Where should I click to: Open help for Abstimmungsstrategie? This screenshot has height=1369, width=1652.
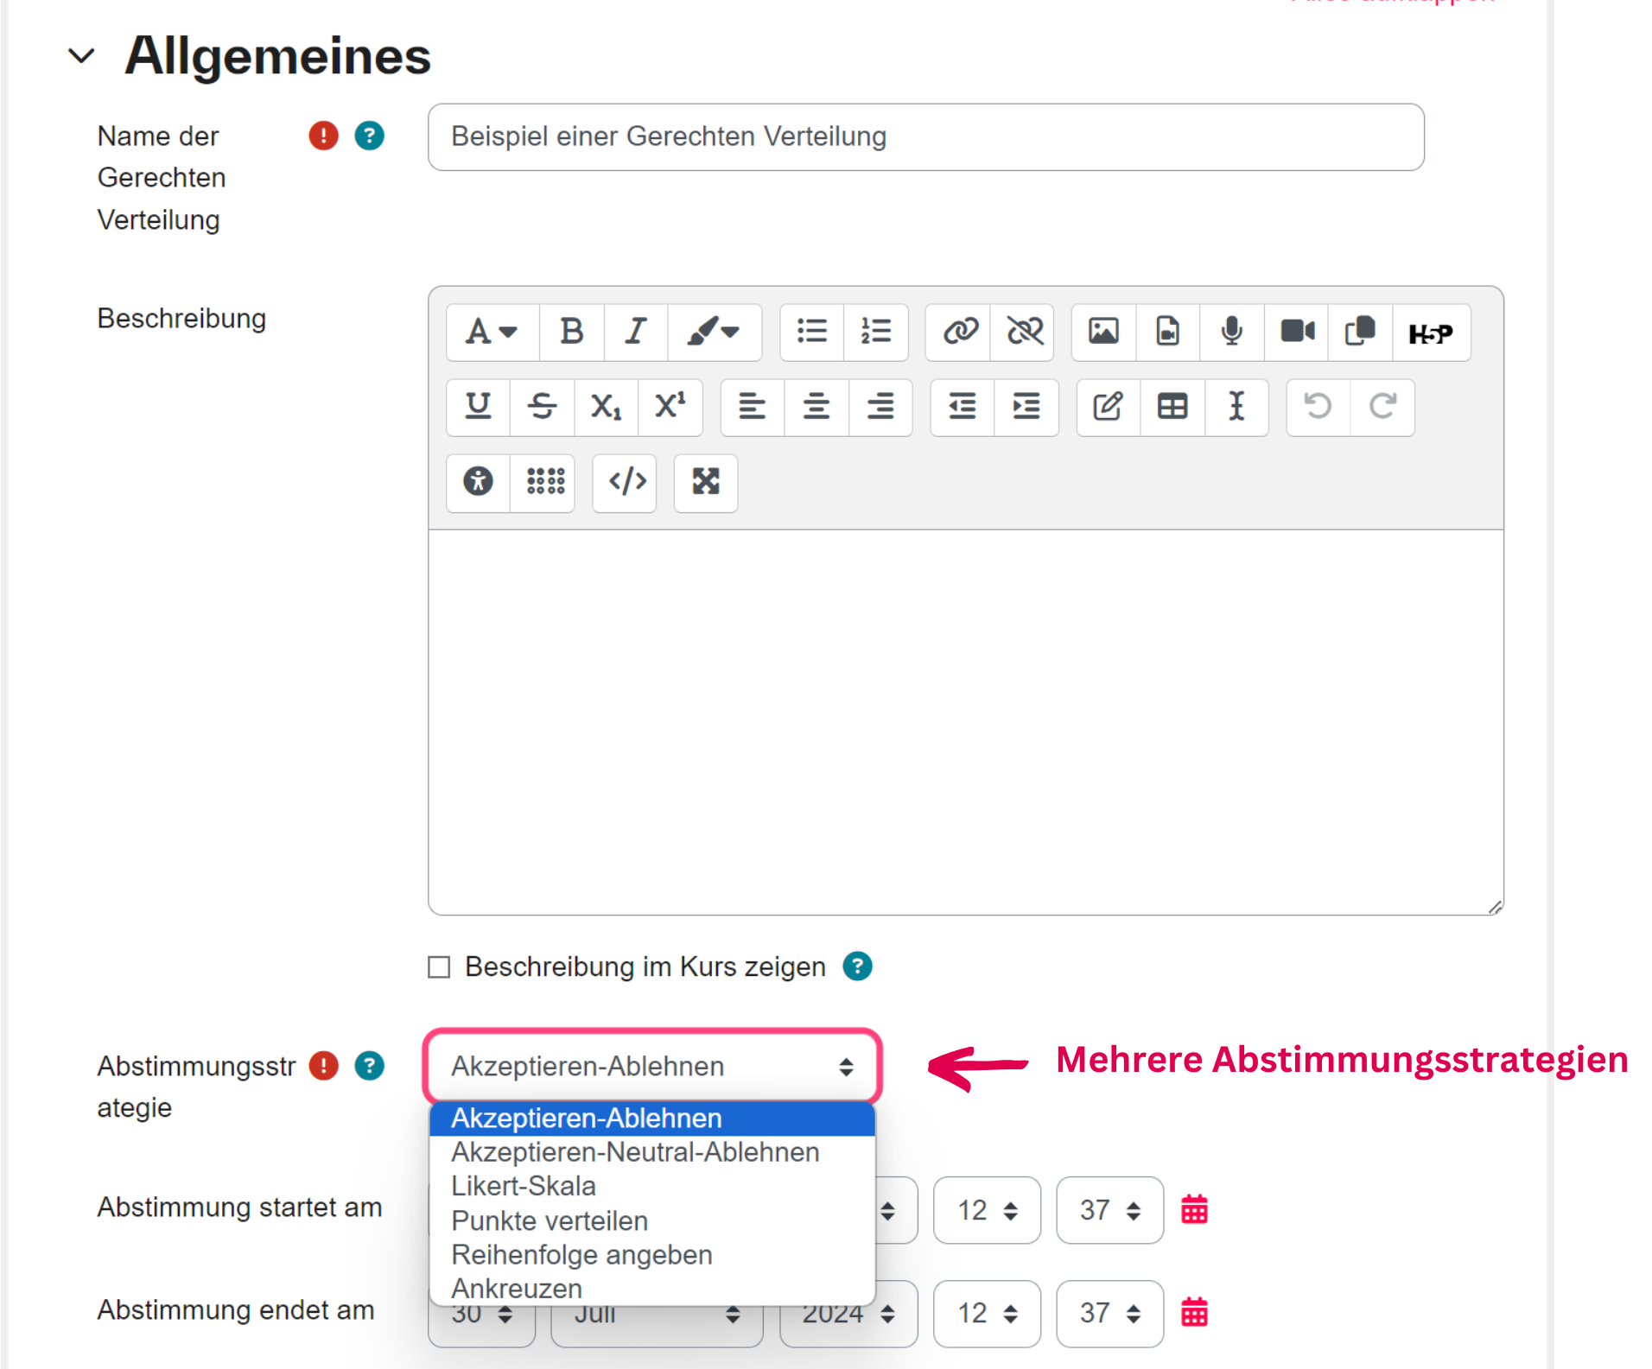point(369,1066)
